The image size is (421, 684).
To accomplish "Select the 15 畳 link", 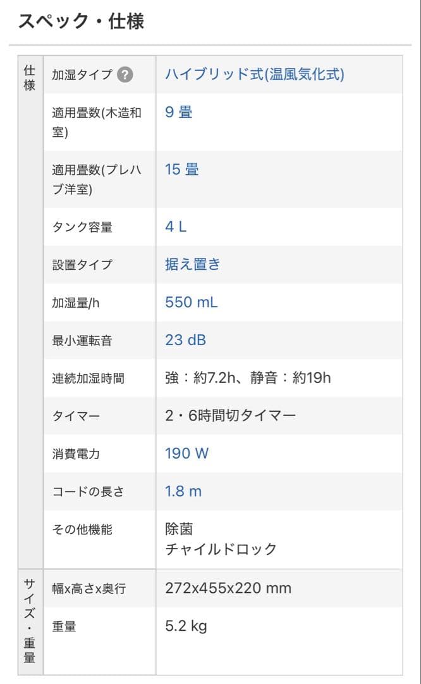I will click(181, 170).
